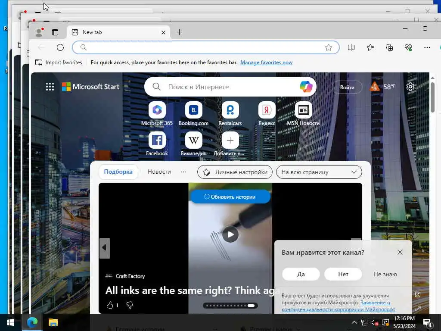Go to previous story with left arrow
Viewport: 441px width, 331px height.
click(104, 248)
